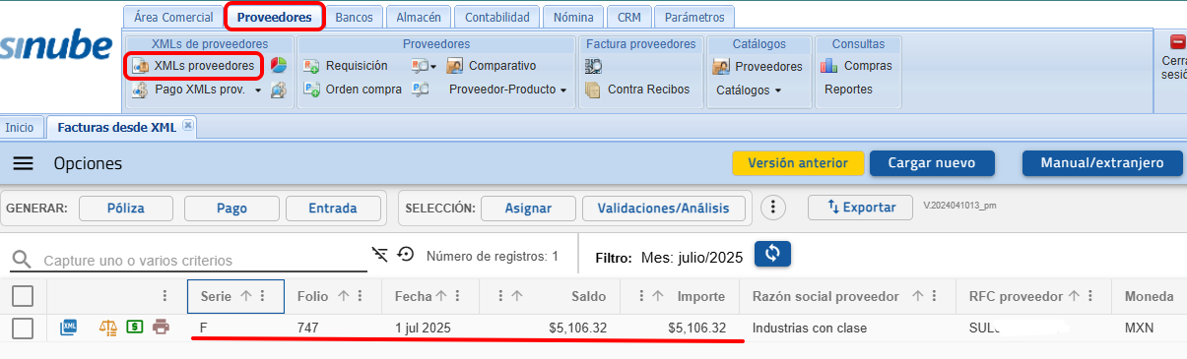Click the balance scale icon in row 747
This screenshot has height=359, width=1187.
pos(108,328)
